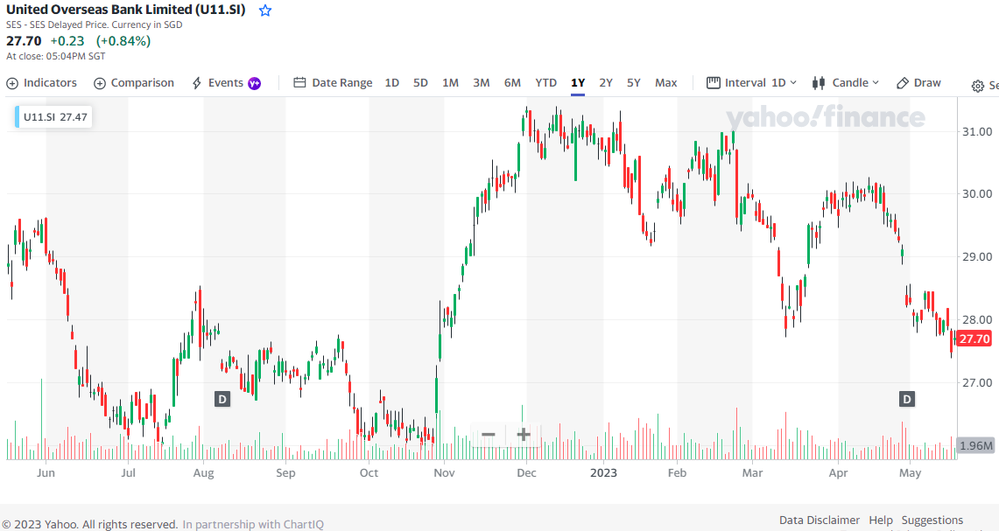Select the 1D time range
This screenshot has width=999, height=531.
(x=392, y=83)
